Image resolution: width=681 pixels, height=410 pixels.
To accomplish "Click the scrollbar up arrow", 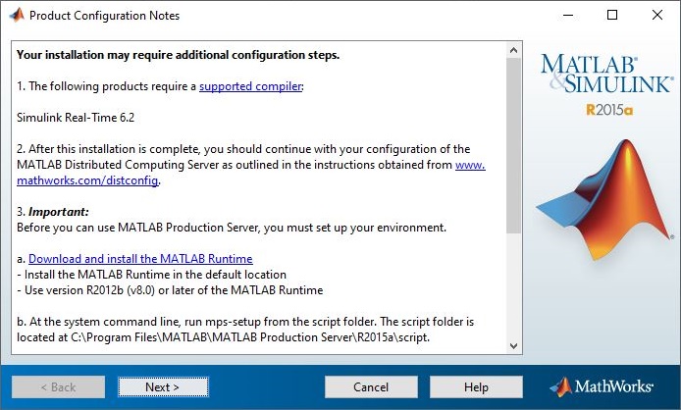I will (x=514, y=50).
